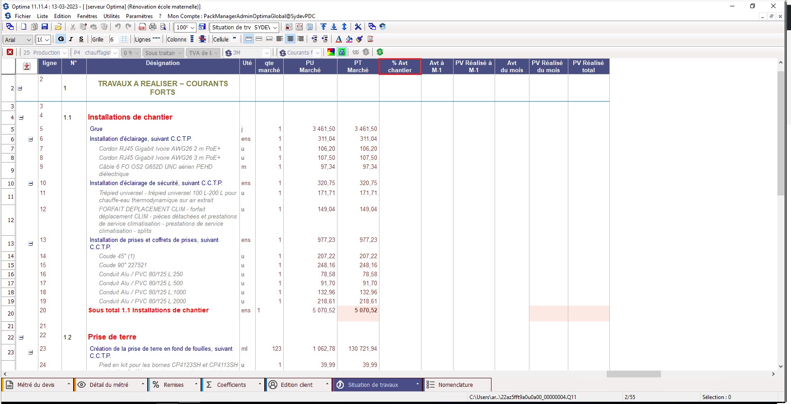Toggle underline S formatting
Screen dimensions: 791x404
81,39
